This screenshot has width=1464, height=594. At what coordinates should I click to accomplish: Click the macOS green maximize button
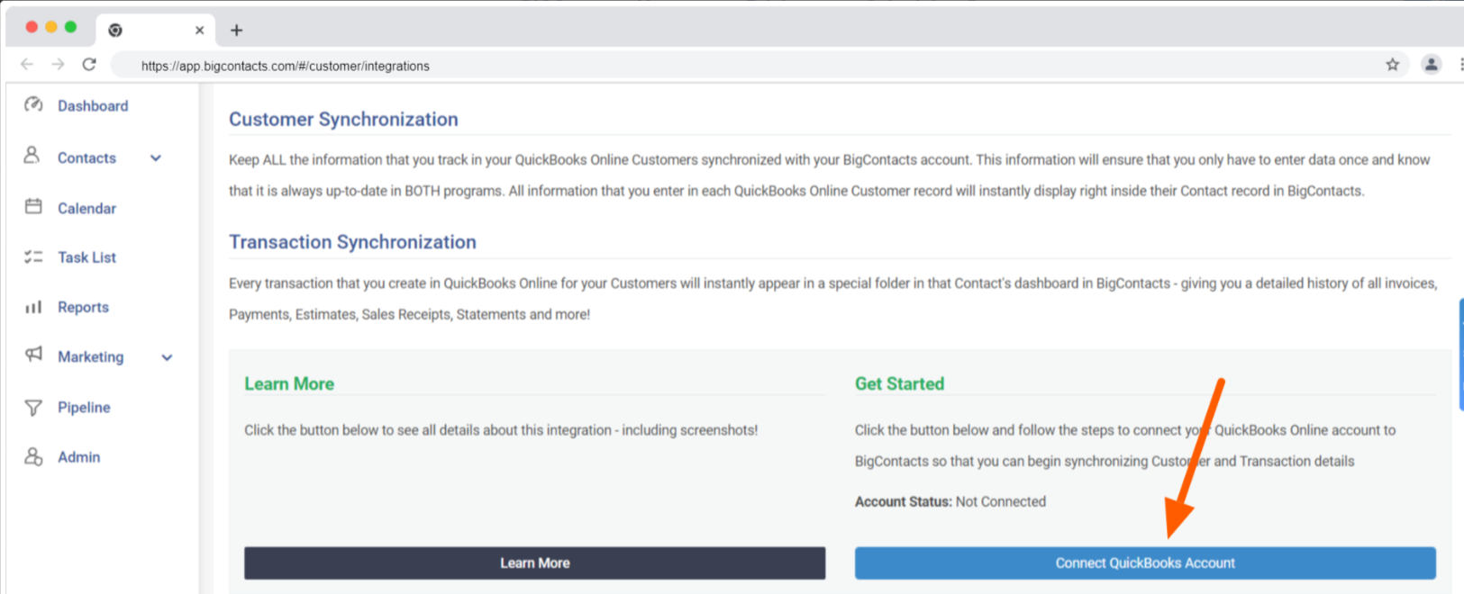[x=70, y=27]
